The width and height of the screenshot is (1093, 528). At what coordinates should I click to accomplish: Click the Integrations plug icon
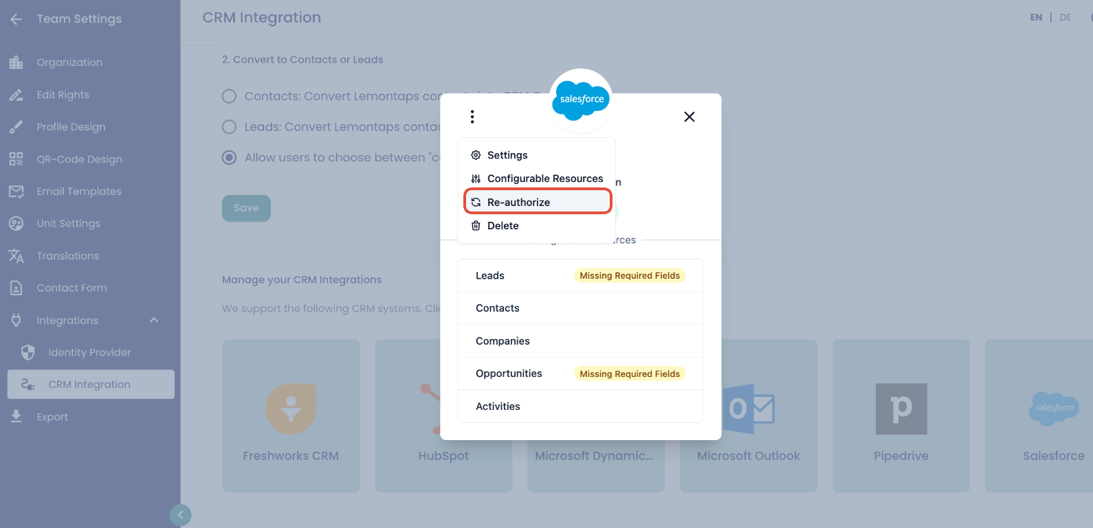tap(16, 321)
